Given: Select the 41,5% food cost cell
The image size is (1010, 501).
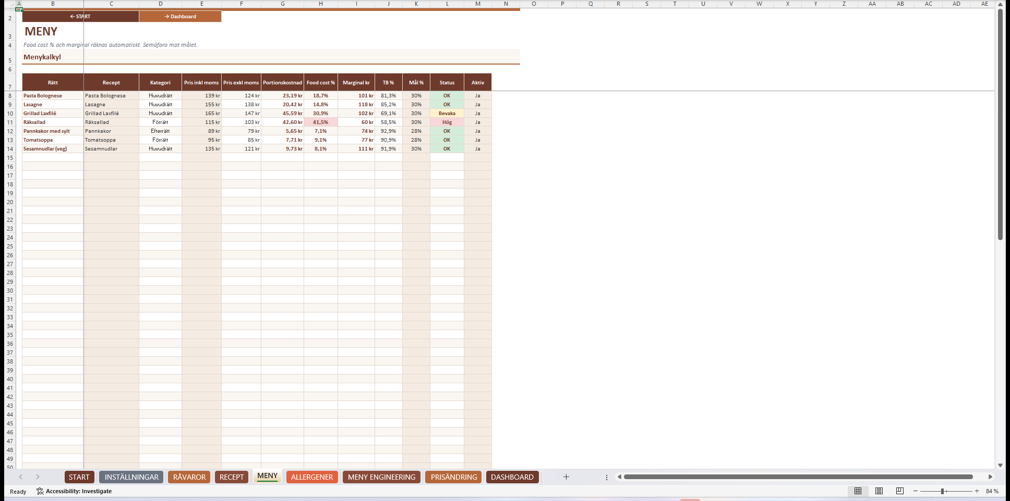Looking at the screenshot, I should pyautogui.click(x=321, y=122).
